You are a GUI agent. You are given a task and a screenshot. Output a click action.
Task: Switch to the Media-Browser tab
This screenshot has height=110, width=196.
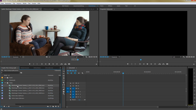click(x=25, y=68)
